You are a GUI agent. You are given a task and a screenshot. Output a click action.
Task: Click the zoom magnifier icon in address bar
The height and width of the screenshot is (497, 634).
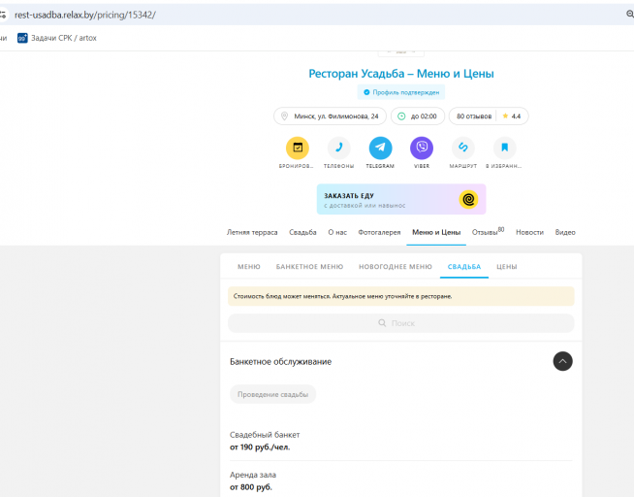(630, 15)
